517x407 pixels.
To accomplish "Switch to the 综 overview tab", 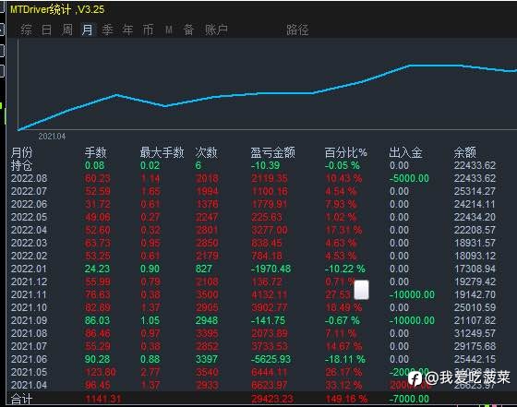I will [27, 30].
